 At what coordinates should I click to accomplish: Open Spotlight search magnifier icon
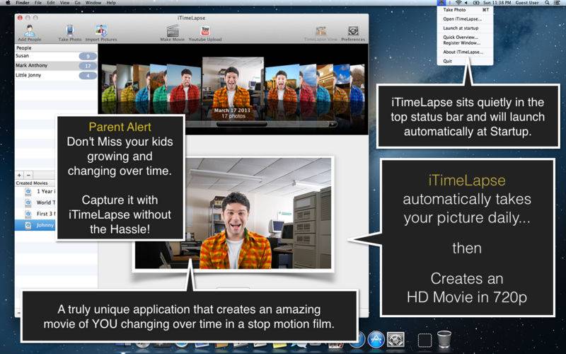[x=547, y=3]
